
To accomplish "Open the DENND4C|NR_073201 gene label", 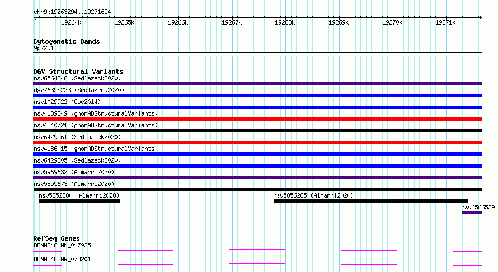I will tap(62, 259).
